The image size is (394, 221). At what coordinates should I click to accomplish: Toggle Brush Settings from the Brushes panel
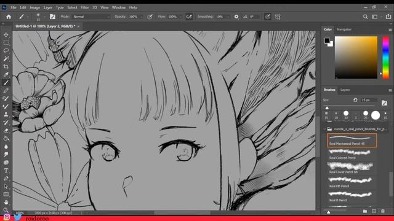pyautogui.click(x=384, y=103)
